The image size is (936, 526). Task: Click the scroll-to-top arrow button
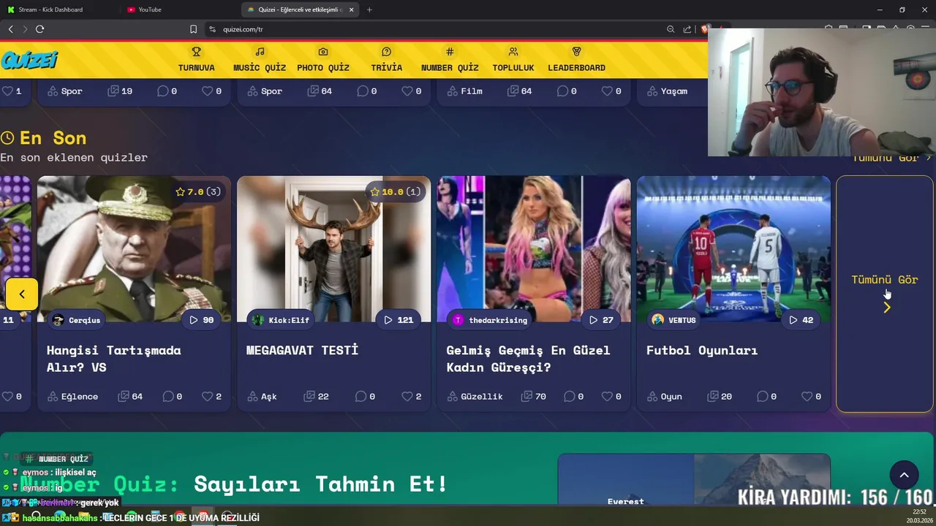[904, 475]
